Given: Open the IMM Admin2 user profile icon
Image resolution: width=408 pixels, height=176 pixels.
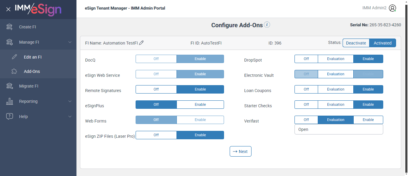Looking at the screenshot, I should pyautogui.click(x=392, y=8).
